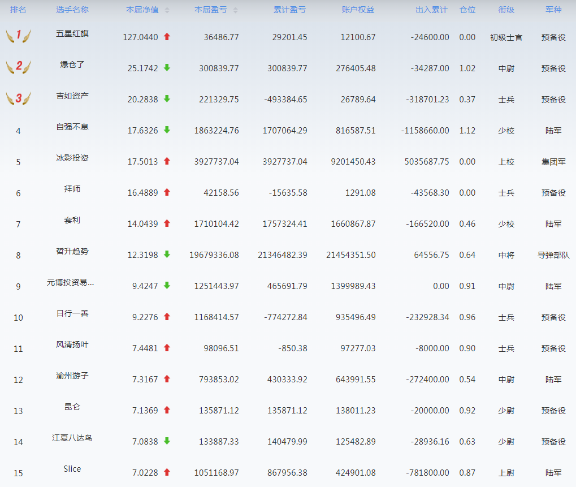The image size is (576, 487).
Task: Open player 江夏八达鸟 profile
Action: point(72,438)
